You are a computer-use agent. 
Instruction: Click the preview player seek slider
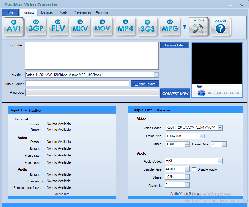217,86
